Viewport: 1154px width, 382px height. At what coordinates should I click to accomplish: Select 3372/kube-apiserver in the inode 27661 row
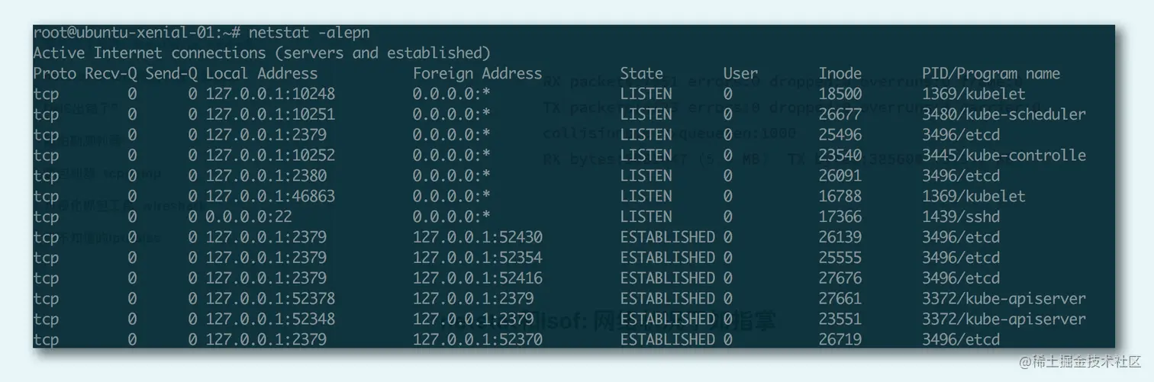[x=1004, y=299]
